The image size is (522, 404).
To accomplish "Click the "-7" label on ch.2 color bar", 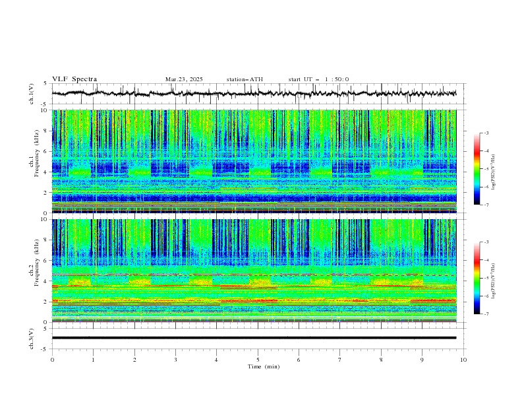I will tap(486, 314).
